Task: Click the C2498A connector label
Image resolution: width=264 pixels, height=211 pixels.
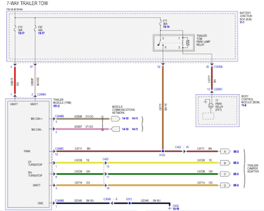Action: 41,94
